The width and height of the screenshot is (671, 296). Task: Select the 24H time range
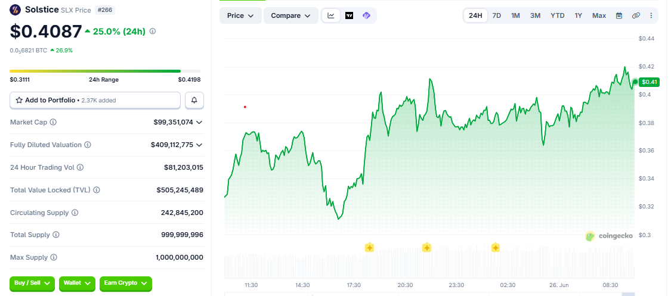[x=475, y=15]
